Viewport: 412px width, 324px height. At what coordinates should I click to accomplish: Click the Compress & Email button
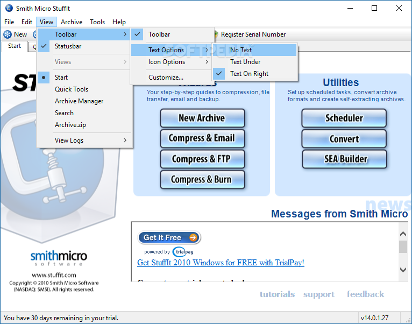coord(202,138)
